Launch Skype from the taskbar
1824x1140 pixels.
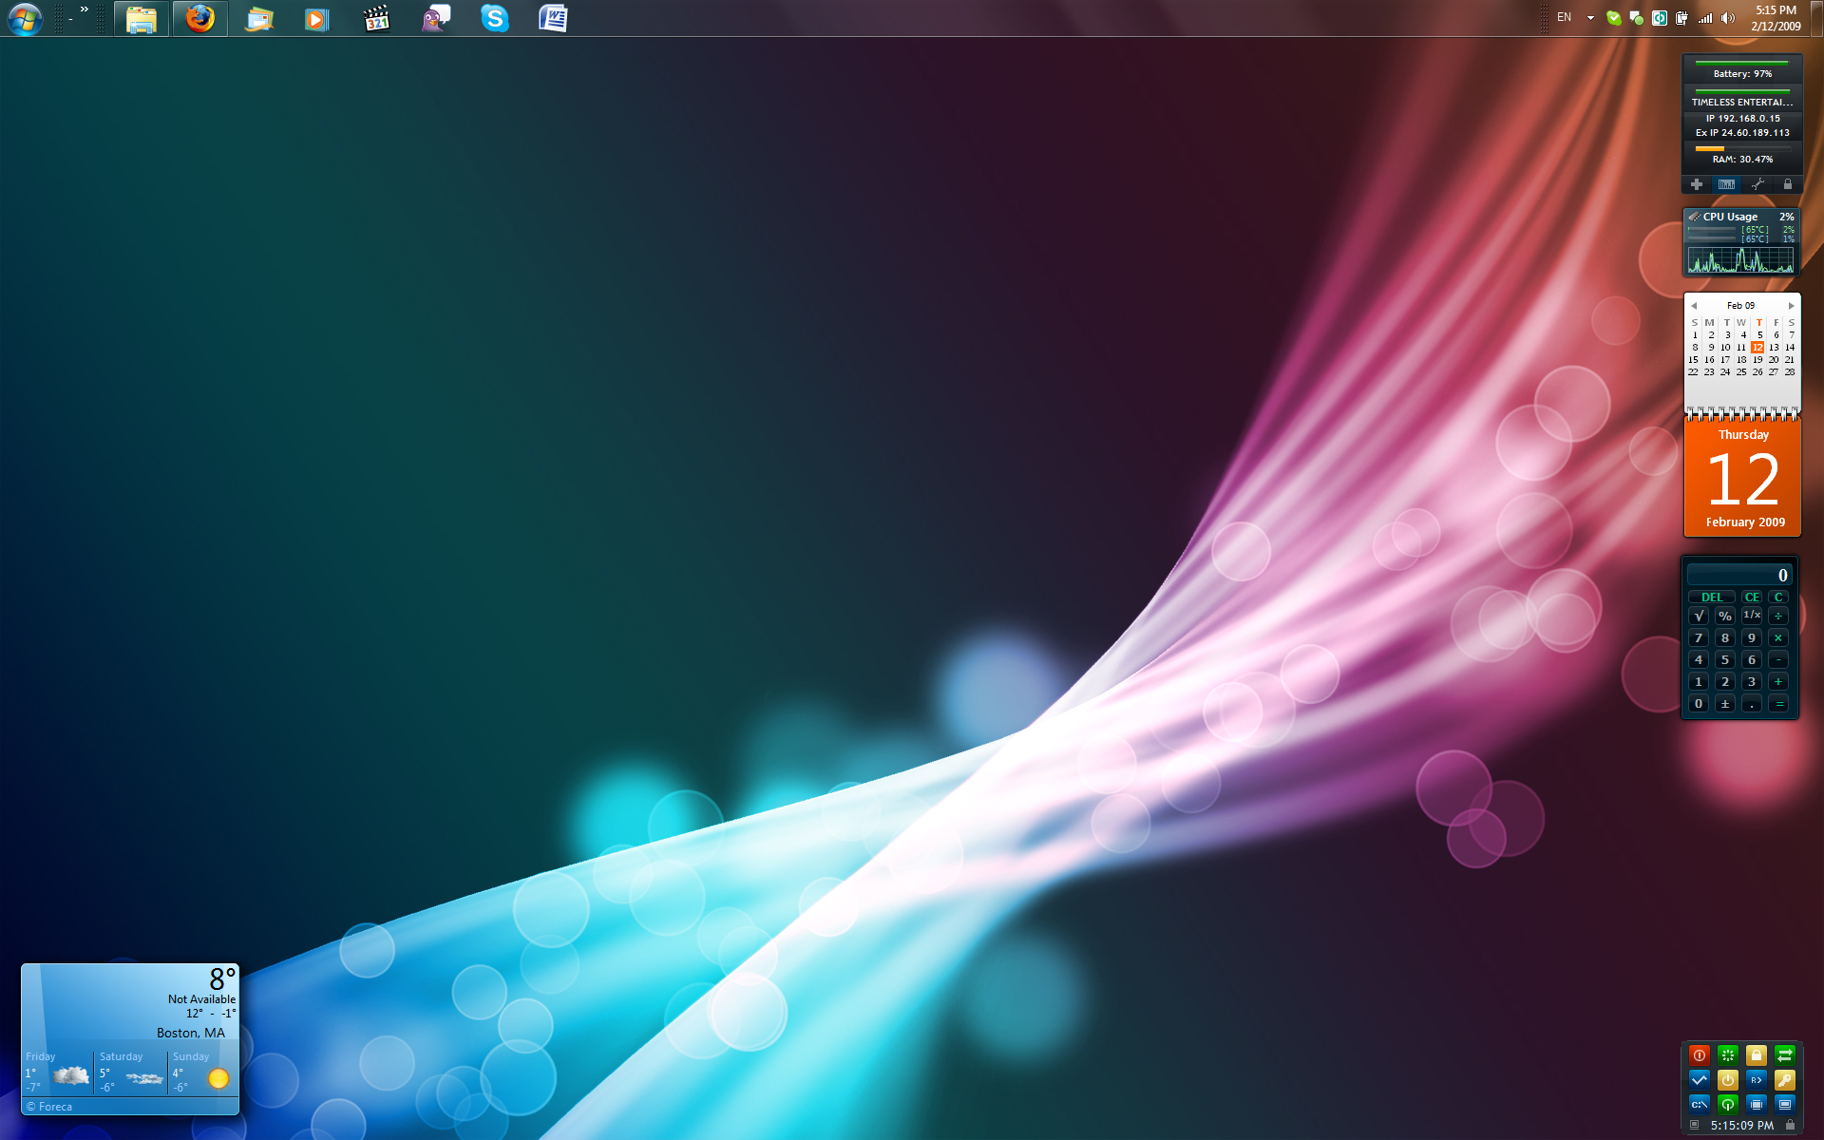click(494, 18)
